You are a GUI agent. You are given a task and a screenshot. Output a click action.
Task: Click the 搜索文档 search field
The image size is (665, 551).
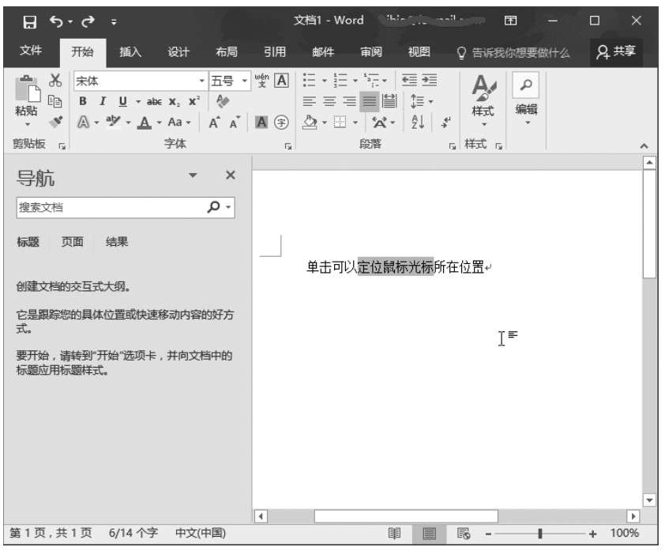(108, 208)
